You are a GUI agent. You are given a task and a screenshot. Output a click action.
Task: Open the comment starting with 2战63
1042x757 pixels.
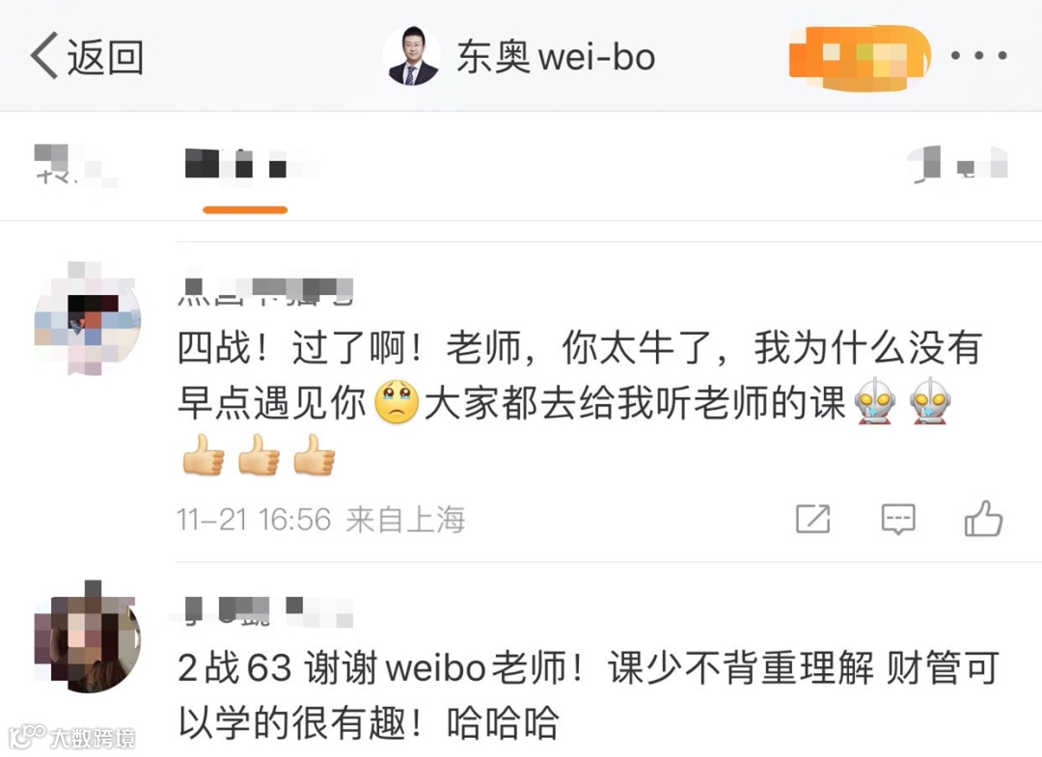pos(589,694)
